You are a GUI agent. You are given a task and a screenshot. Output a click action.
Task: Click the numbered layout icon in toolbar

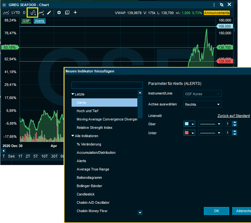coord(67,12)
